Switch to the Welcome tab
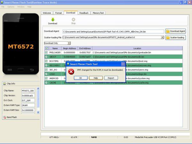 click(47, 13)
